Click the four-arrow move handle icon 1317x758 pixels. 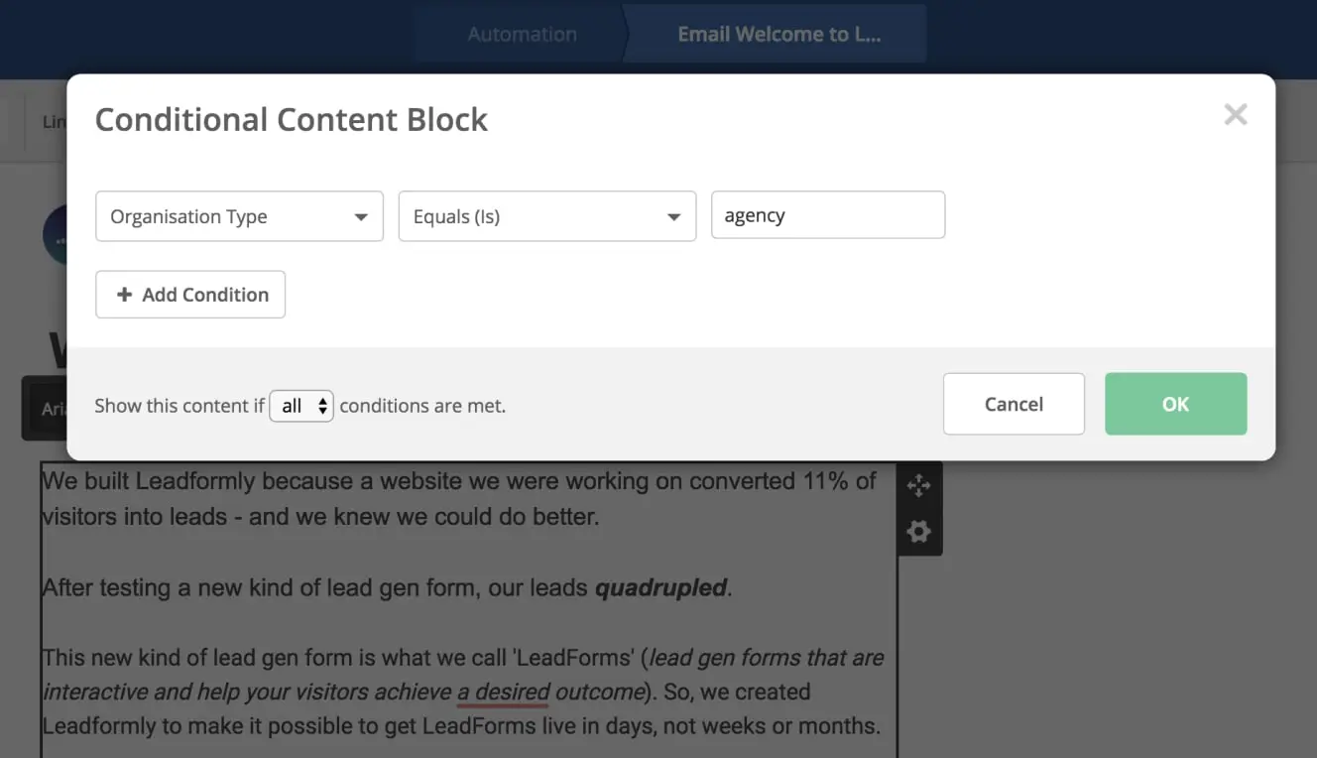[x=918, y=485]
